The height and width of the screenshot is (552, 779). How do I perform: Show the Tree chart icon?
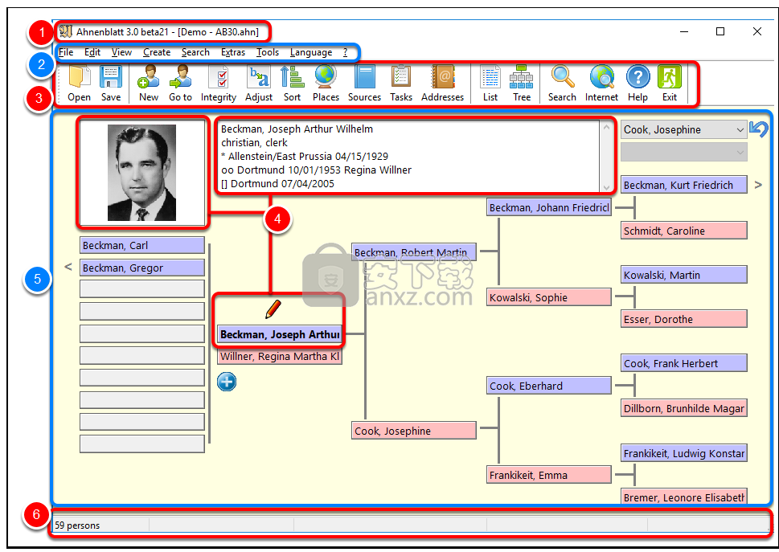click(521, 77)
